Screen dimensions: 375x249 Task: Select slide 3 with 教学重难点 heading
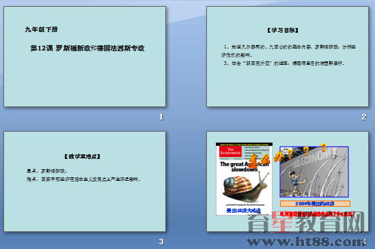[85, 181]
